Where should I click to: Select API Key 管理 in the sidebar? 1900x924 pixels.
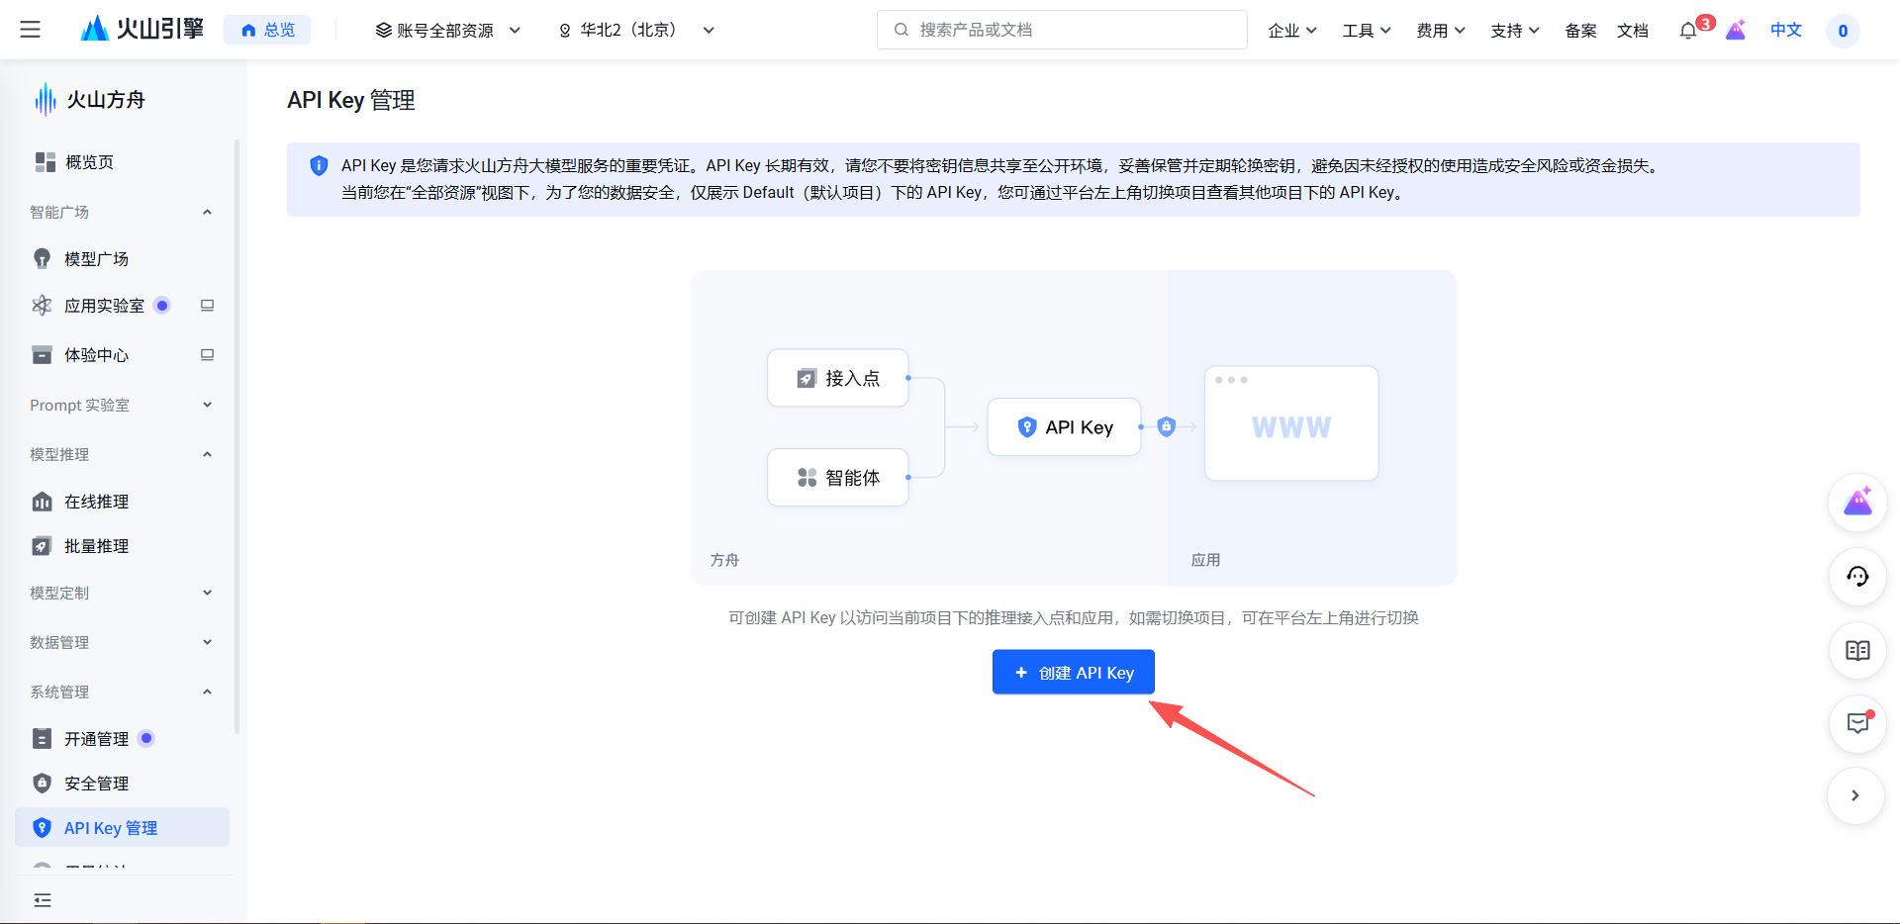pyautogui.click(x=122, y=828)
